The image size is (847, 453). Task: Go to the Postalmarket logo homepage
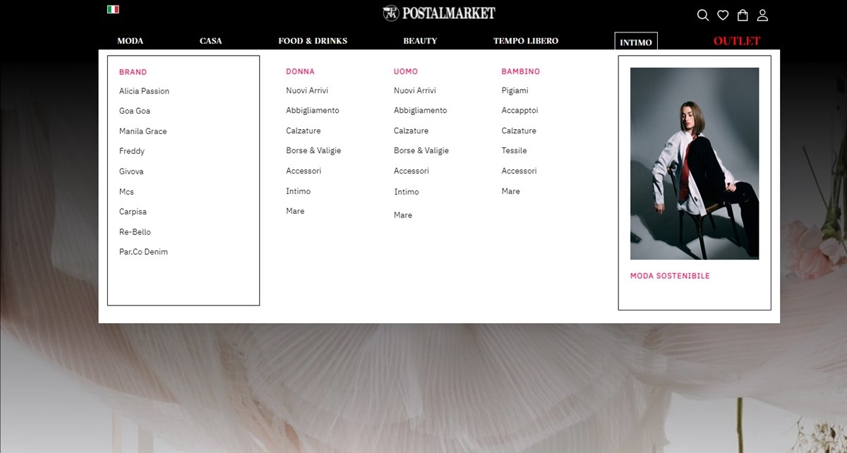(x=439, y=13)
